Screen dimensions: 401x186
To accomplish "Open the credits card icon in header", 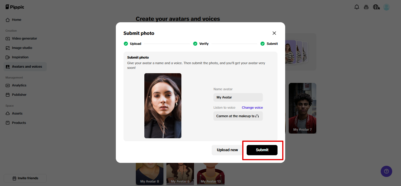I will (366, 7).
